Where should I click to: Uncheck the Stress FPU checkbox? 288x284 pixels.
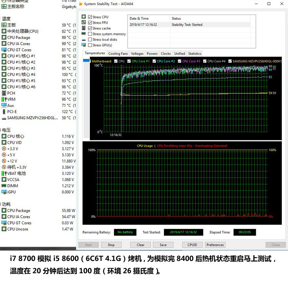point(90,23)
